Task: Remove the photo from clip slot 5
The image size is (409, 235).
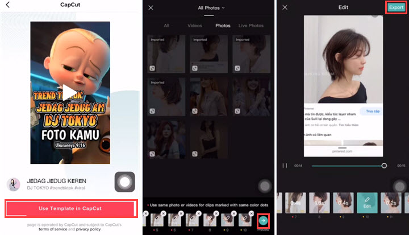Action: pos(163,213)
